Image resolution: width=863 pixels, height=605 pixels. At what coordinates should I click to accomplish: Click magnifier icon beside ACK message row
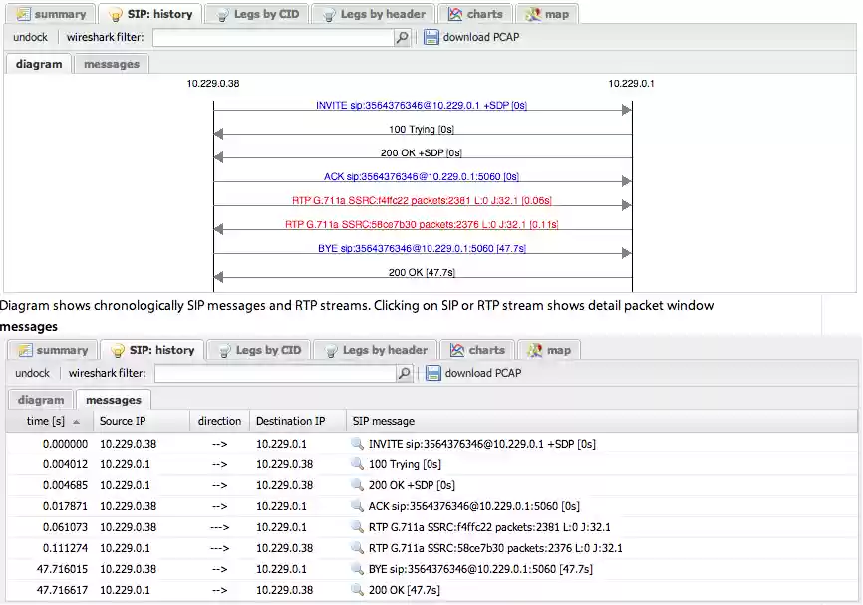point(357,506)
